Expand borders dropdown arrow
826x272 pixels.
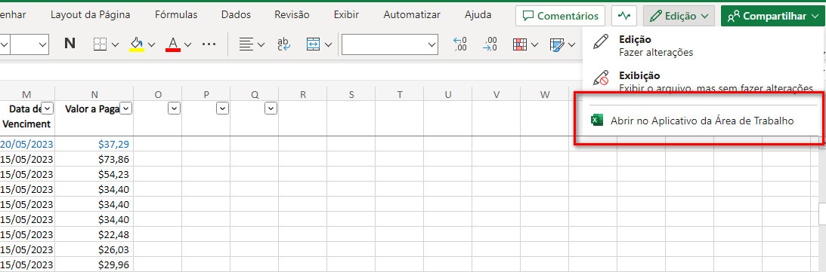click(116, 44)
